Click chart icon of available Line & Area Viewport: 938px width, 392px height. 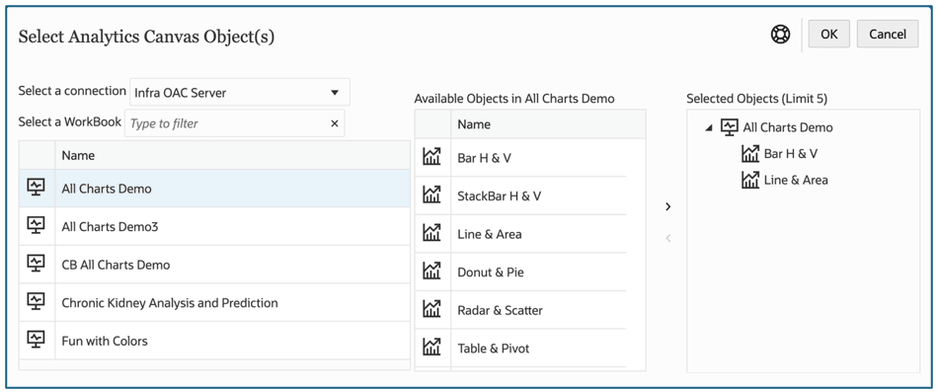pyautogui.click(x=431, y=233)
